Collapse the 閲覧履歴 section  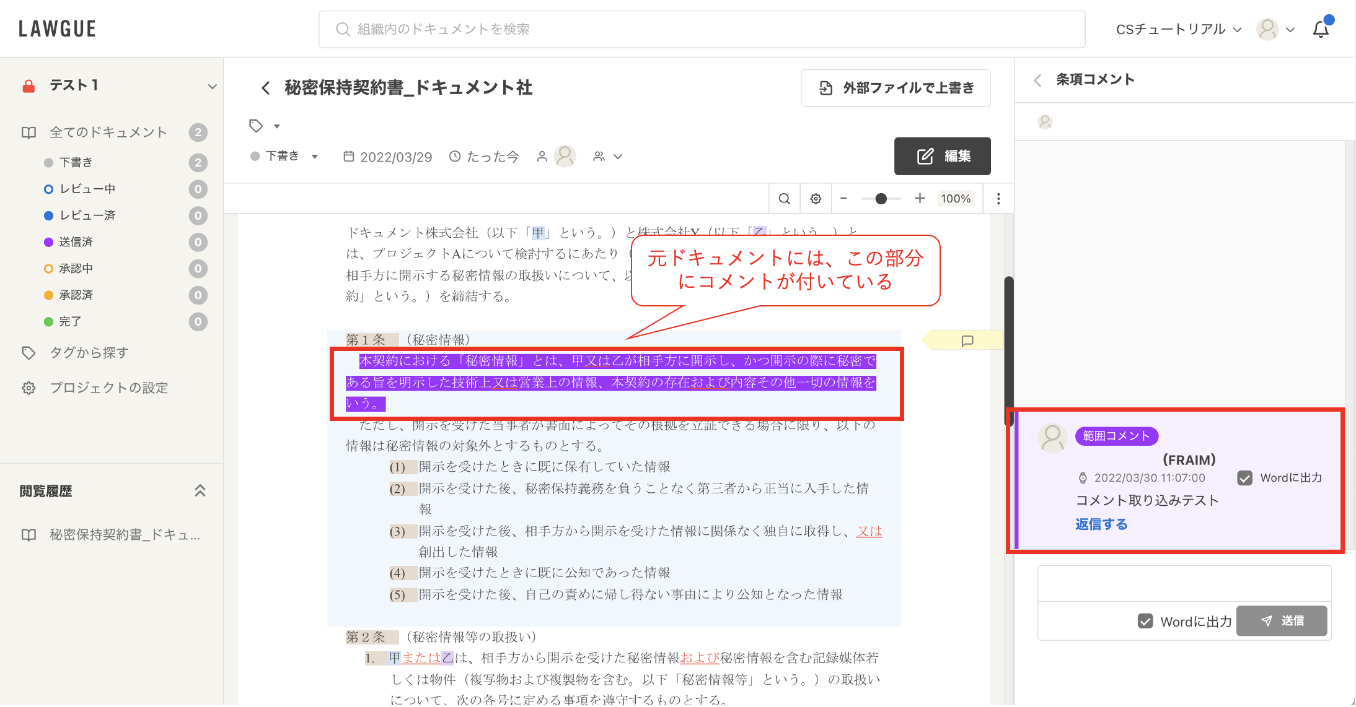(200, 491)
